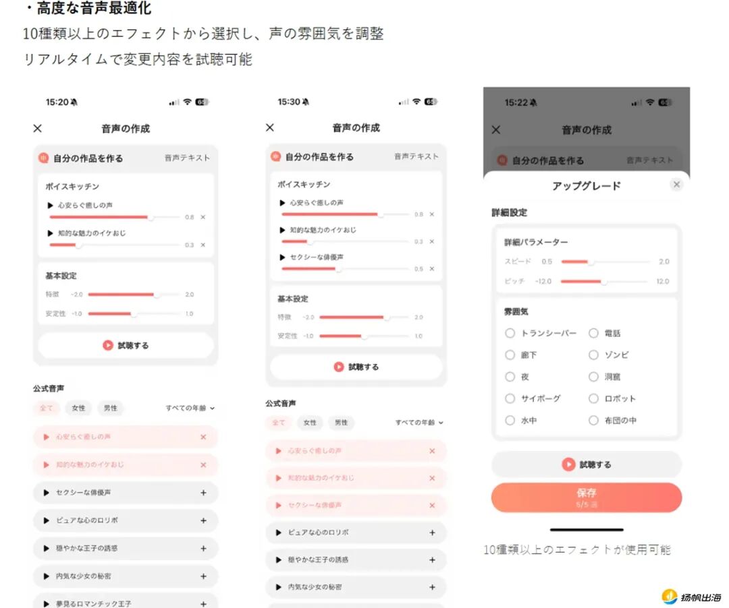The image size is (729, 608).
Task: Select the 水中 effect radio button
Action: (x=510, y=421)
